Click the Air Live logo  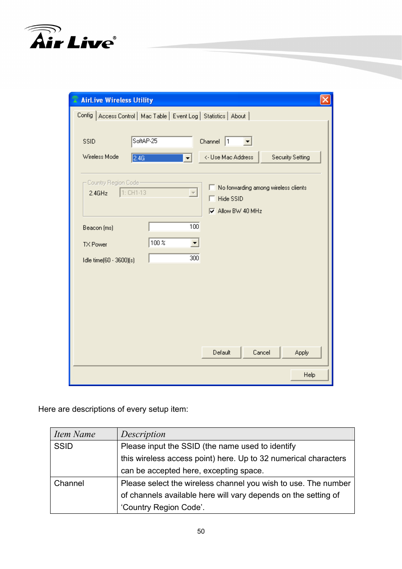coord(70,37)
